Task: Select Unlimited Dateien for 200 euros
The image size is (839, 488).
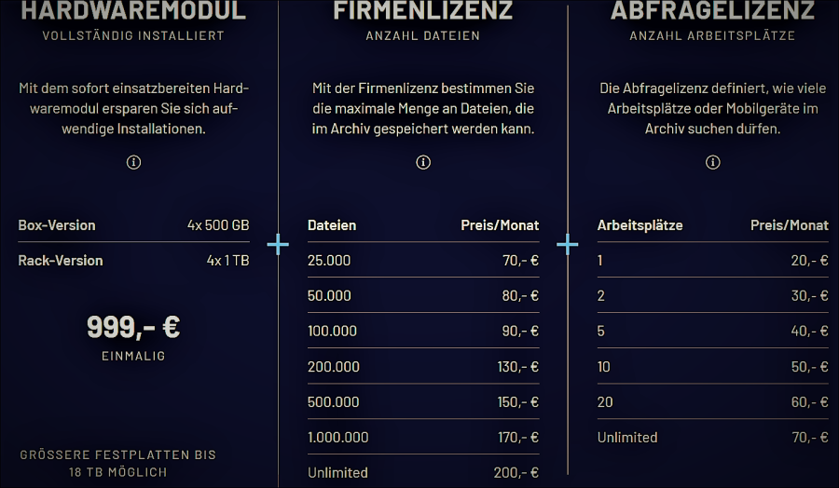Action: 423,472
